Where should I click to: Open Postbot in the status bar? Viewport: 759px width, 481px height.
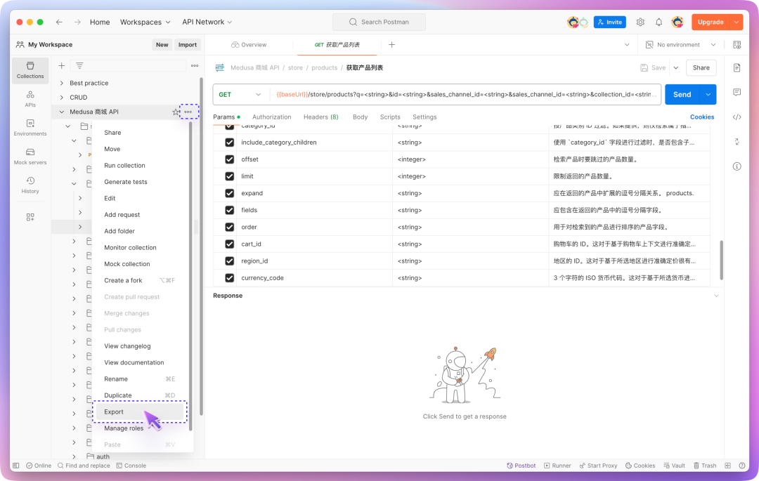click(x=521, y=465)
